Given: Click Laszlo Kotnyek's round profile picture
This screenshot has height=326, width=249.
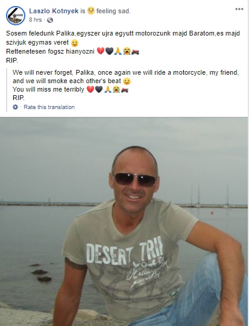Looking at the screenshot, I should 16,16.
